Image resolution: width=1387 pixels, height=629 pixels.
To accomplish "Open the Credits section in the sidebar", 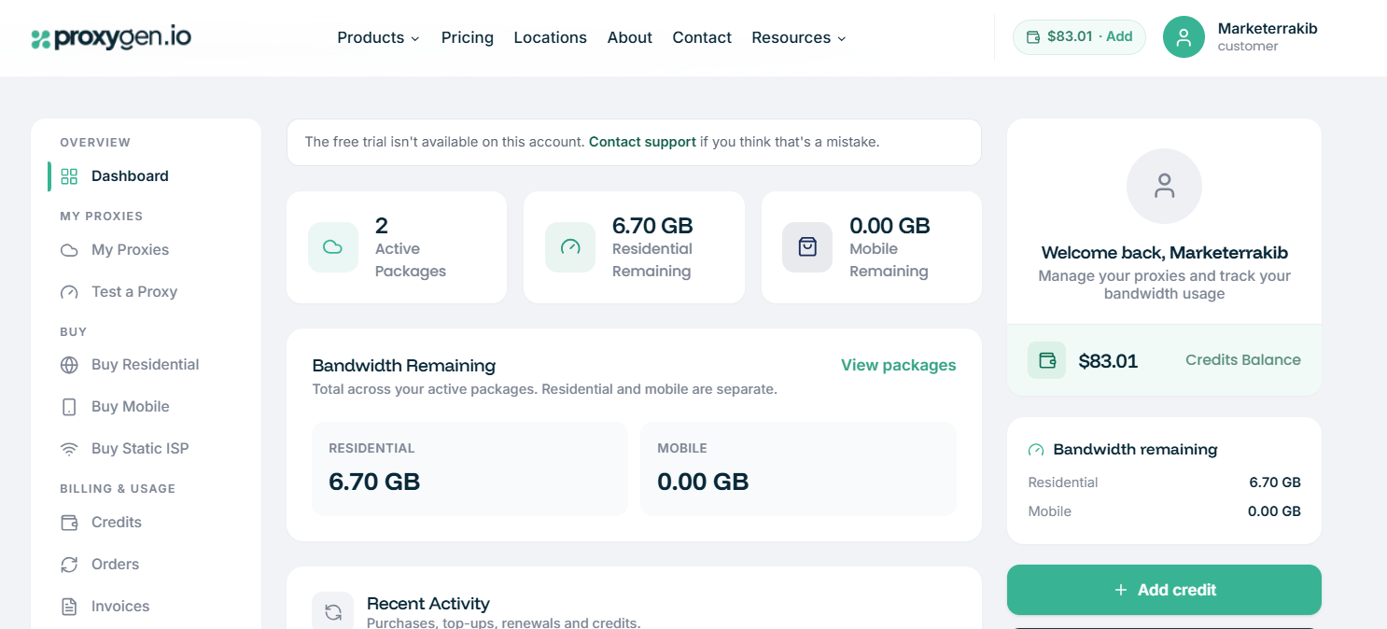I will click(x=117, y=523).
